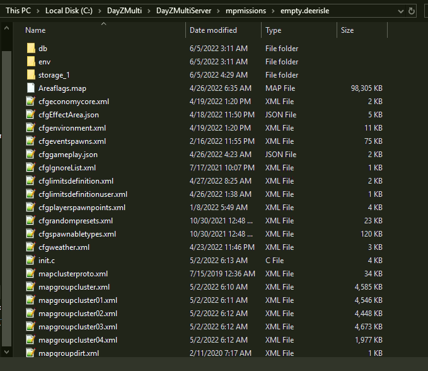Click the 4,673 KB size cell

click(x=369, y=327)
